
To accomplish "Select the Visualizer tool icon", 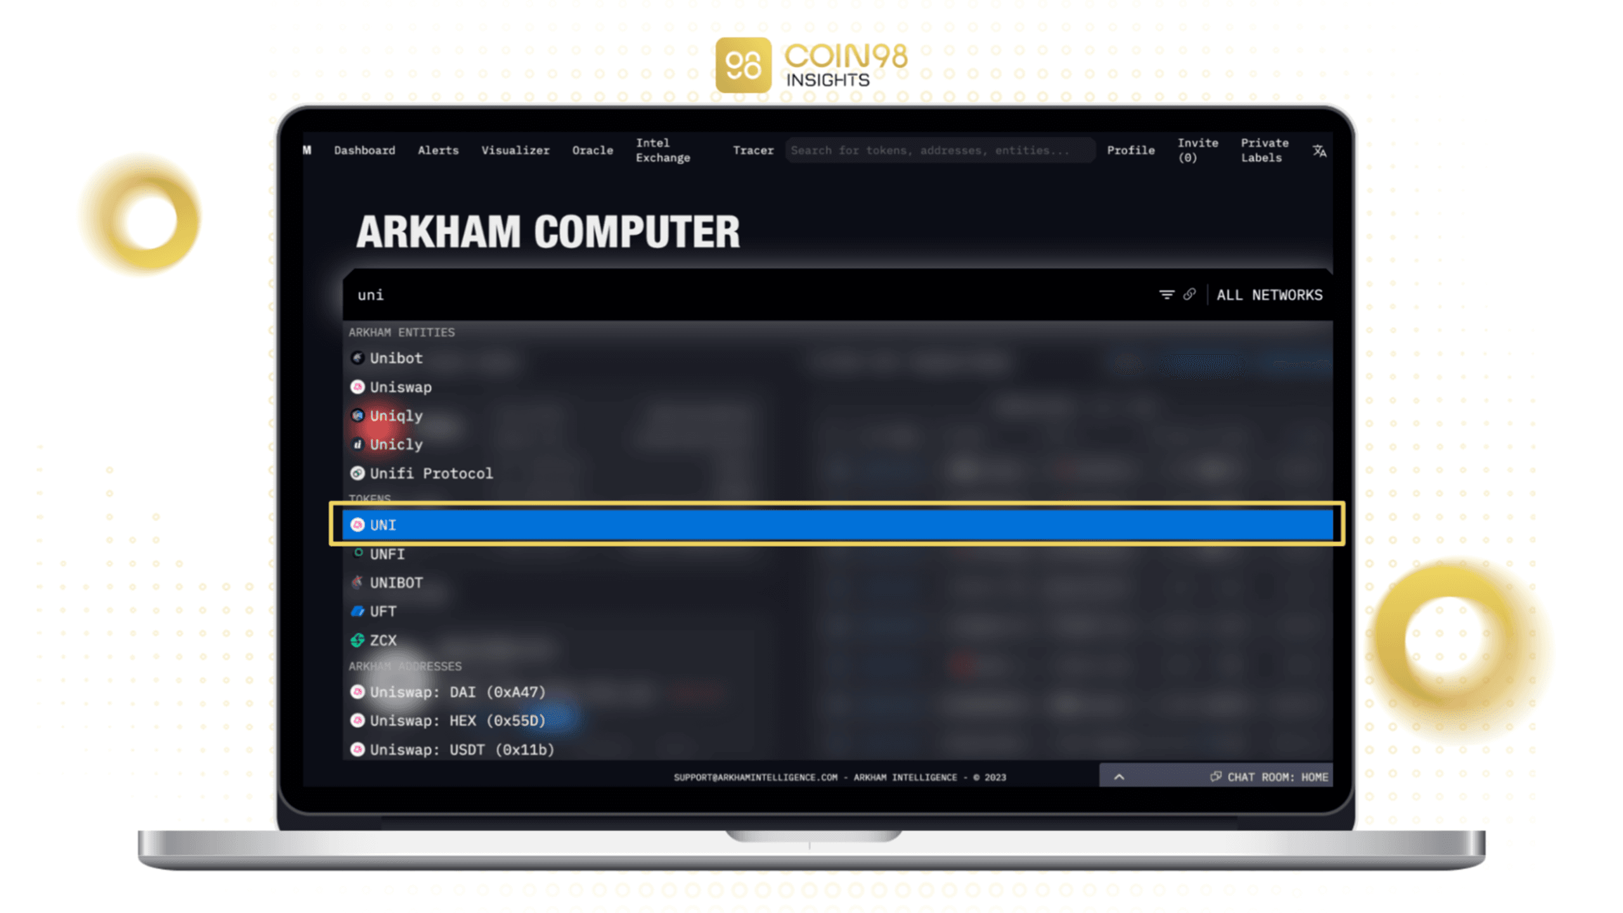I will coord(515,150).
